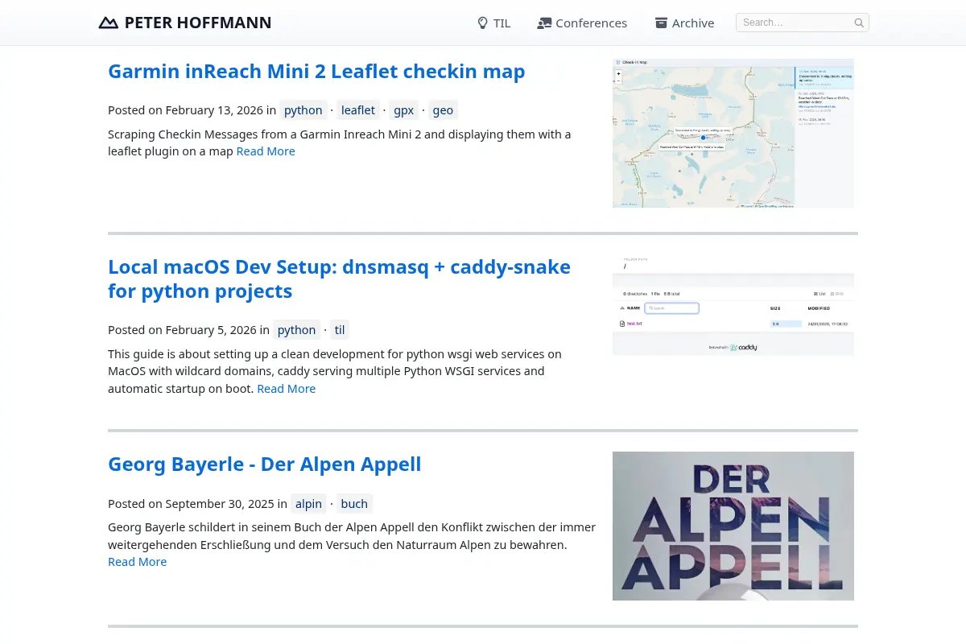Click the Conferences presenter icon
966x644 pixels.
click(x=544, y=23)
